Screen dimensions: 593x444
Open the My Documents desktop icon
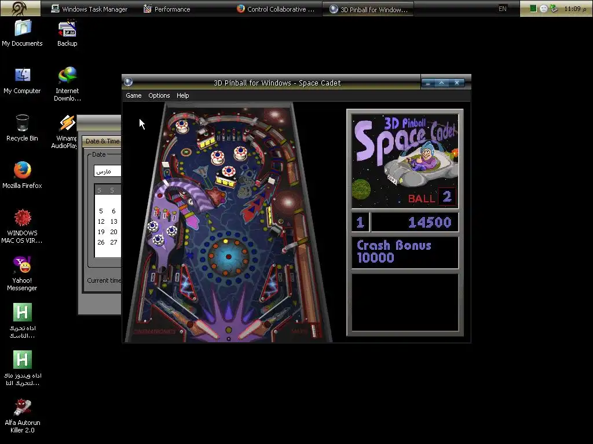pyautogui.click(x=23, y=33)
